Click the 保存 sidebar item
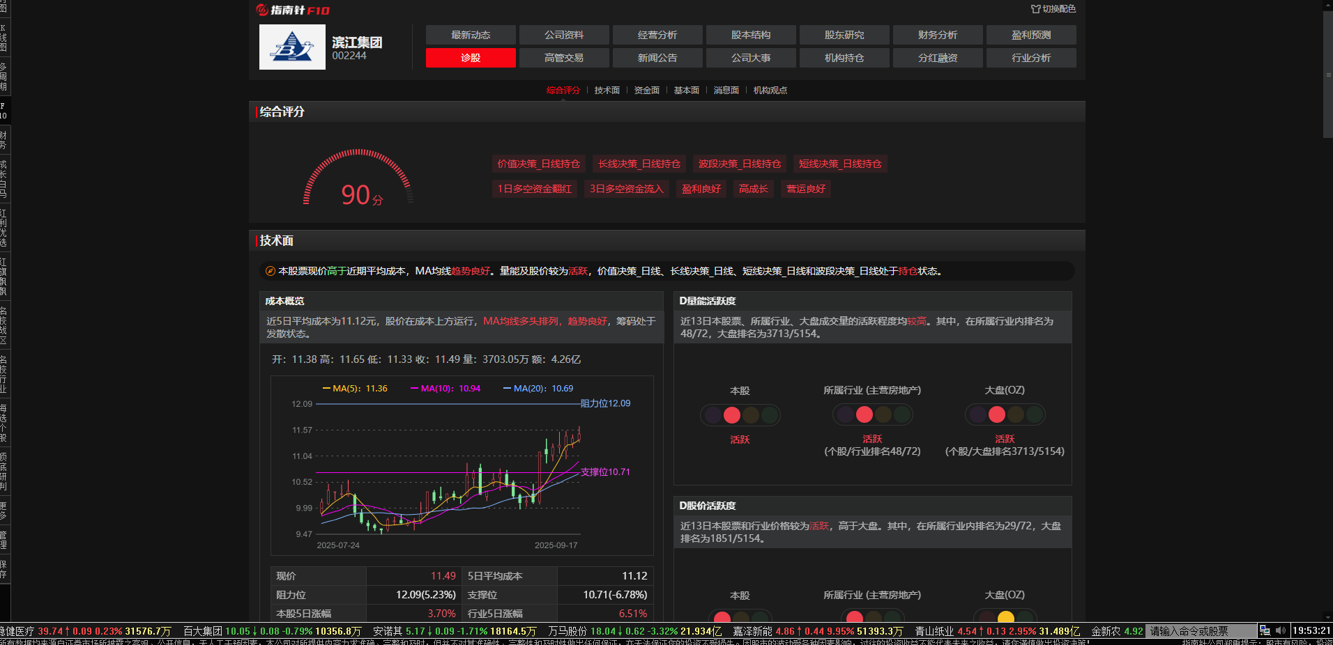 pos(3,569)
